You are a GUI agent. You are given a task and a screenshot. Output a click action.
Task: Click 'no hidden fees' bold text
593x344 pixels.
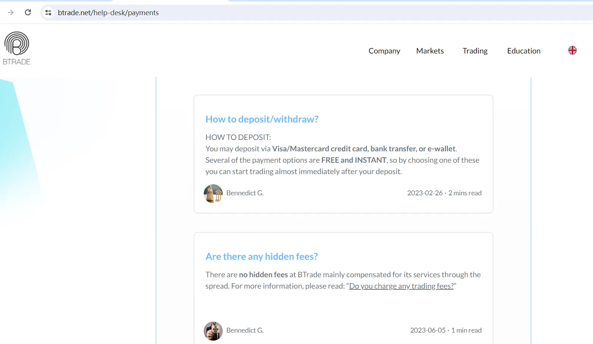(263, 275)
